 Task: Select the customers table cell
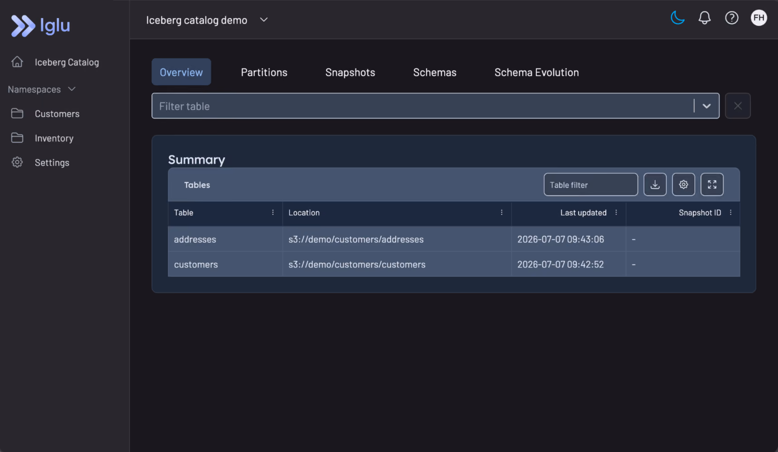pos(225,264)
